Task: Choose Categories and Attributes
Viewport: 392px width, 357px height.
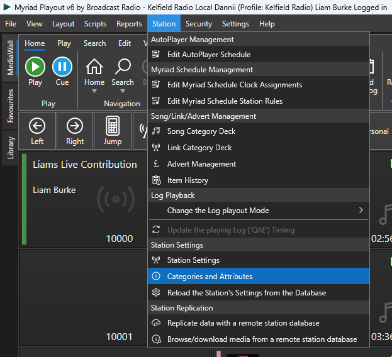Action: click(210, 277)
